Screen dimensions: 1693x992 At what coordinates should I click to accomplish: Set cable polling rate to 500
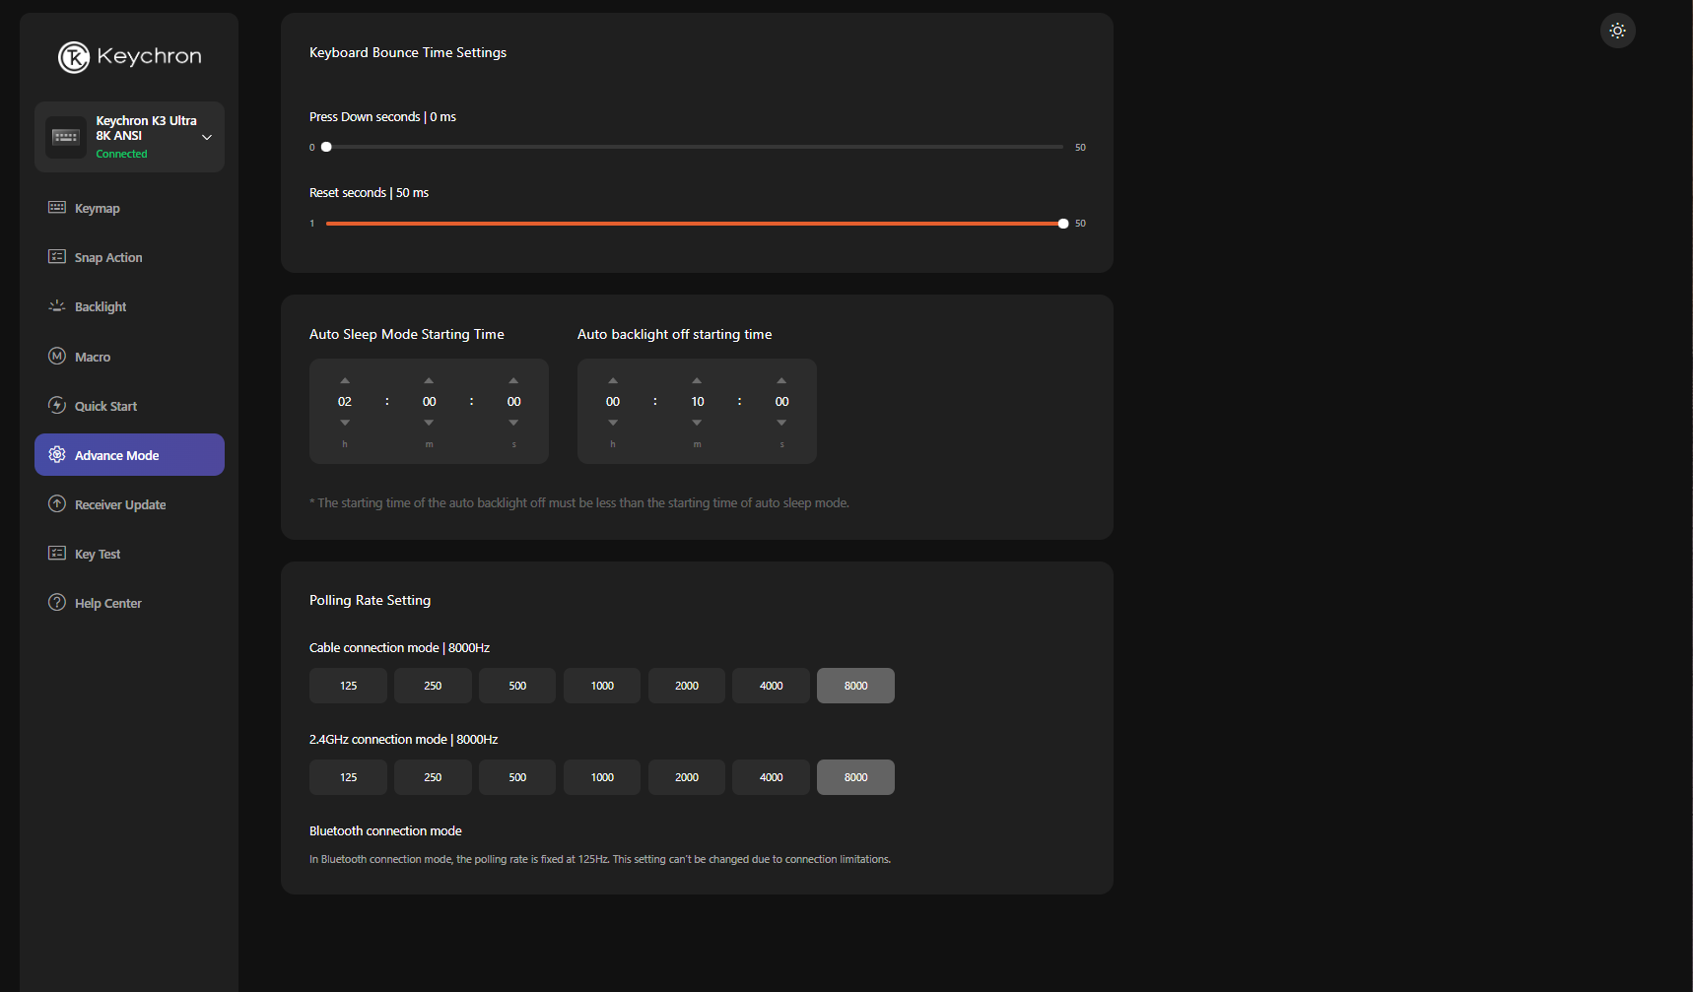coord(517,686)
